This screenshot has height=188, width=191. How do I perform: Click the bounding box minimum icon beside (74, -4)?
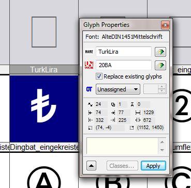pyautogui.click(x=90, y=128)
